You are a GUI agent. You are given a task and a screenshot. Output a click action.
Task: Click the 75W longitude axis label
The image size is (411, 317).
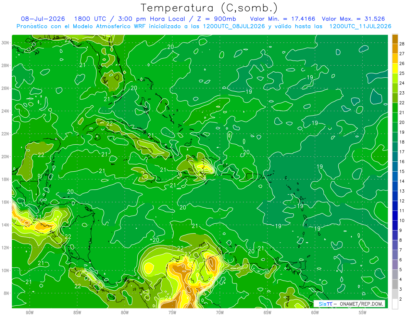coord(172,312)
